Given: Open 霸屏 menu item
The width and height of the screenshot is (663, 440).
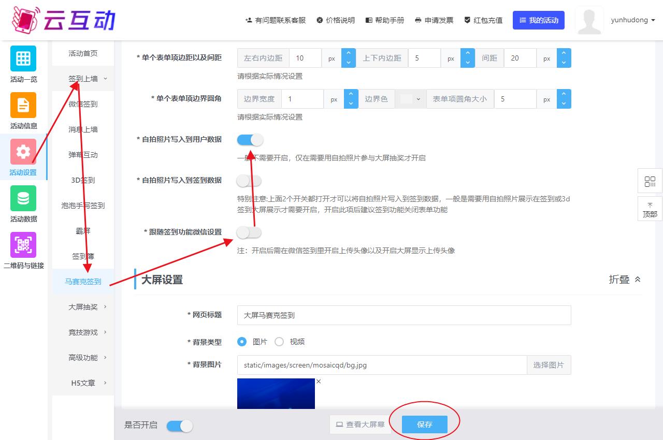Looking at the screenshot, I should click(83, 231).
